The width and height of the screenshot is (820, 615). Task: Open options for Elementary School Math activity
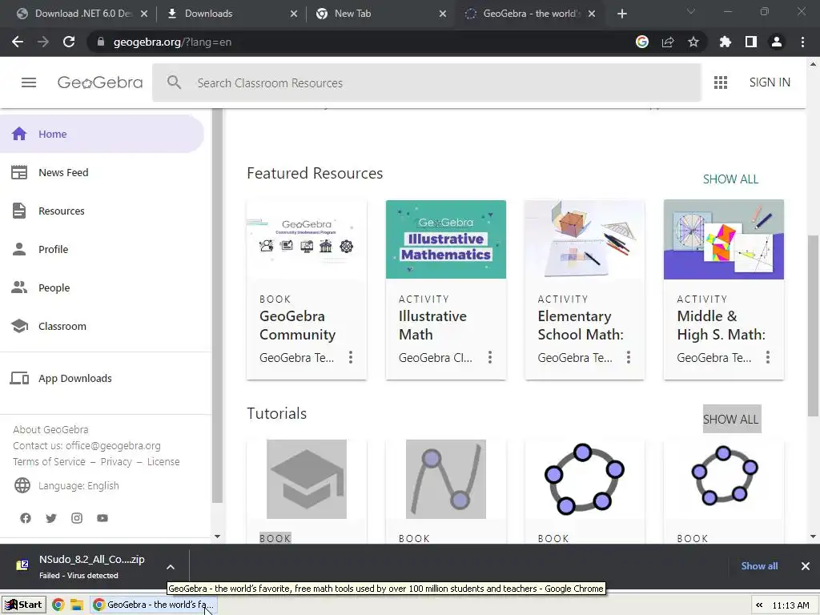click(x=629, y=357)
